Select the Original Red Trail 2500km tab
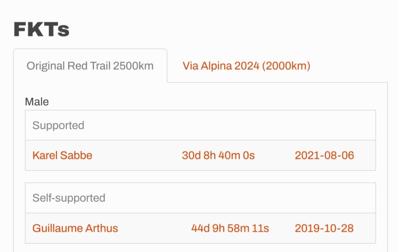Viewport: 398px width, 252px height. [90, 66]
